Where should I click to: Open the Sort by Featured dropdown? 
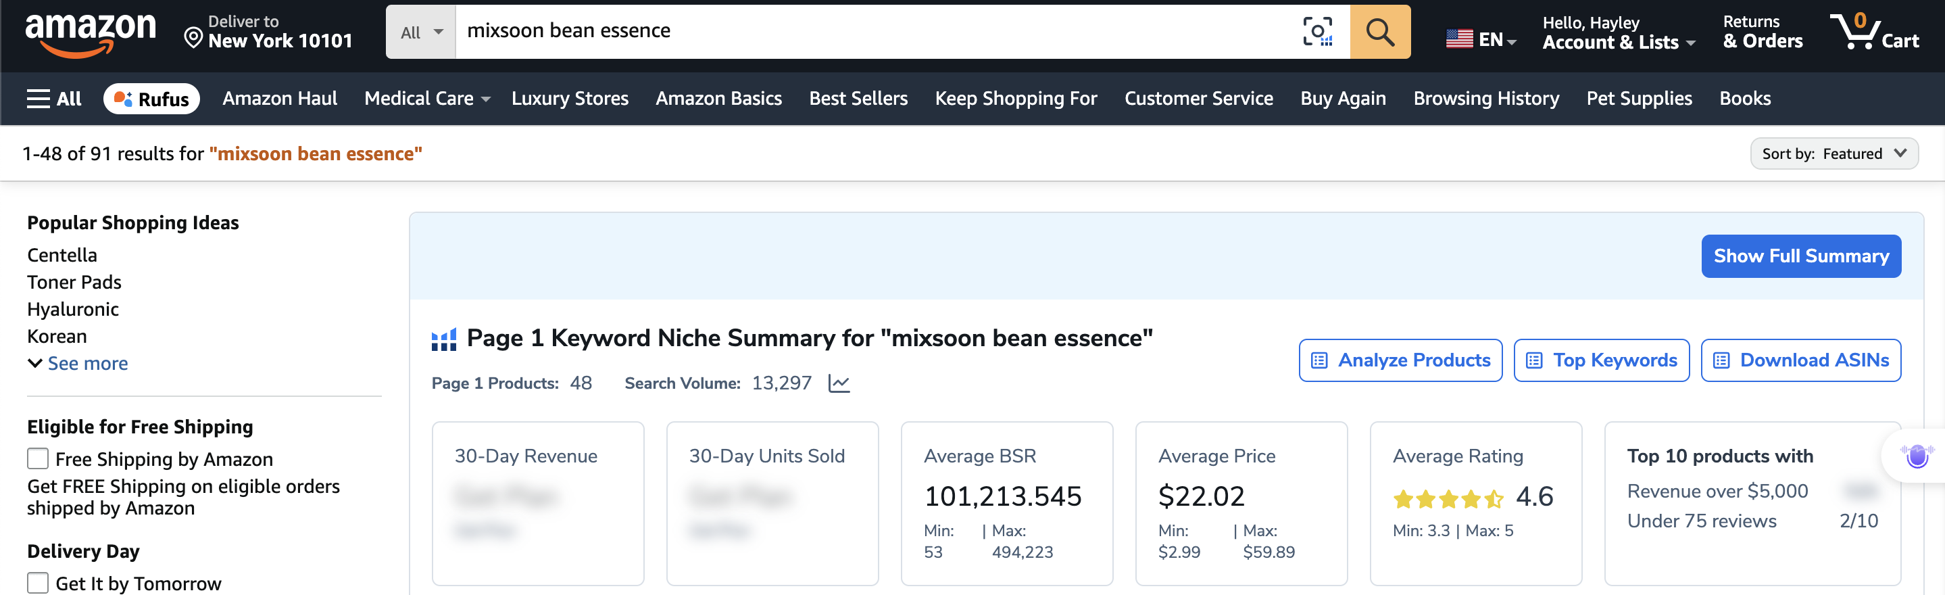pos(1833,154)
